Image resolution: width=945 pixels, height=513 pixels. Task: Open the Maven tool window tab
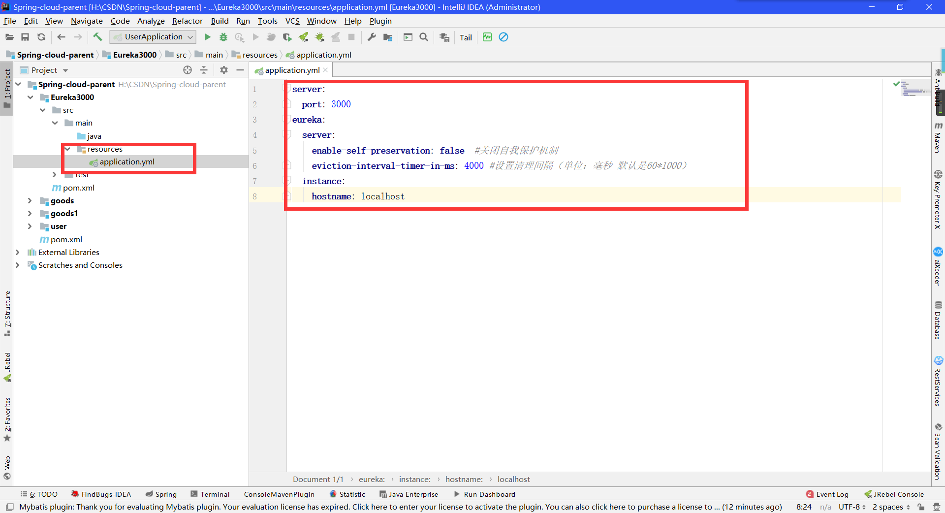[x=938, y=137]
